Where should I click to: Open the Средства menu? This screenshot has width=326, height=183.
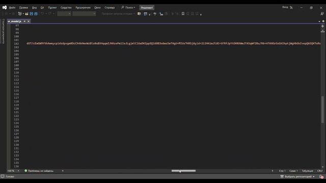click(66, 8)
